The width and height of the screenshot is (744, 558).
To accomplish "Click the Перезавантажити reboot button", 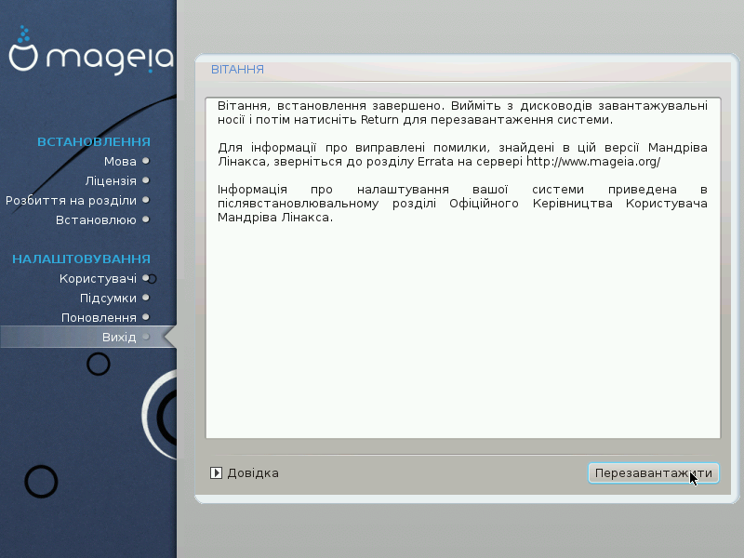I will tap(654, 473).
